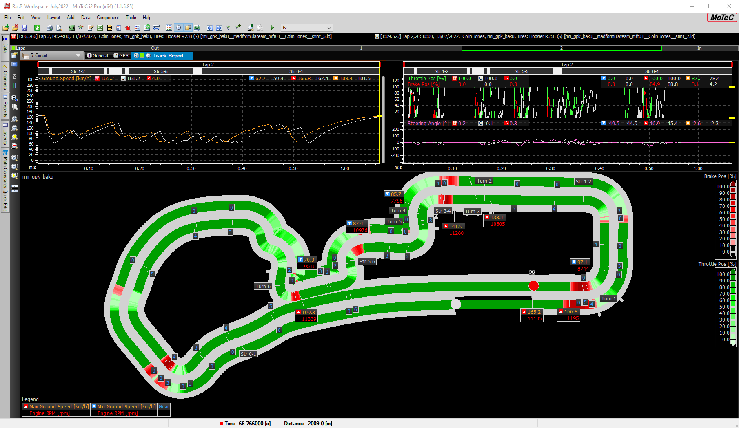The image size is (739, 428).
Task: Click the zoom-to-fit horizontal arrows icon
Action: pos(157,28)
